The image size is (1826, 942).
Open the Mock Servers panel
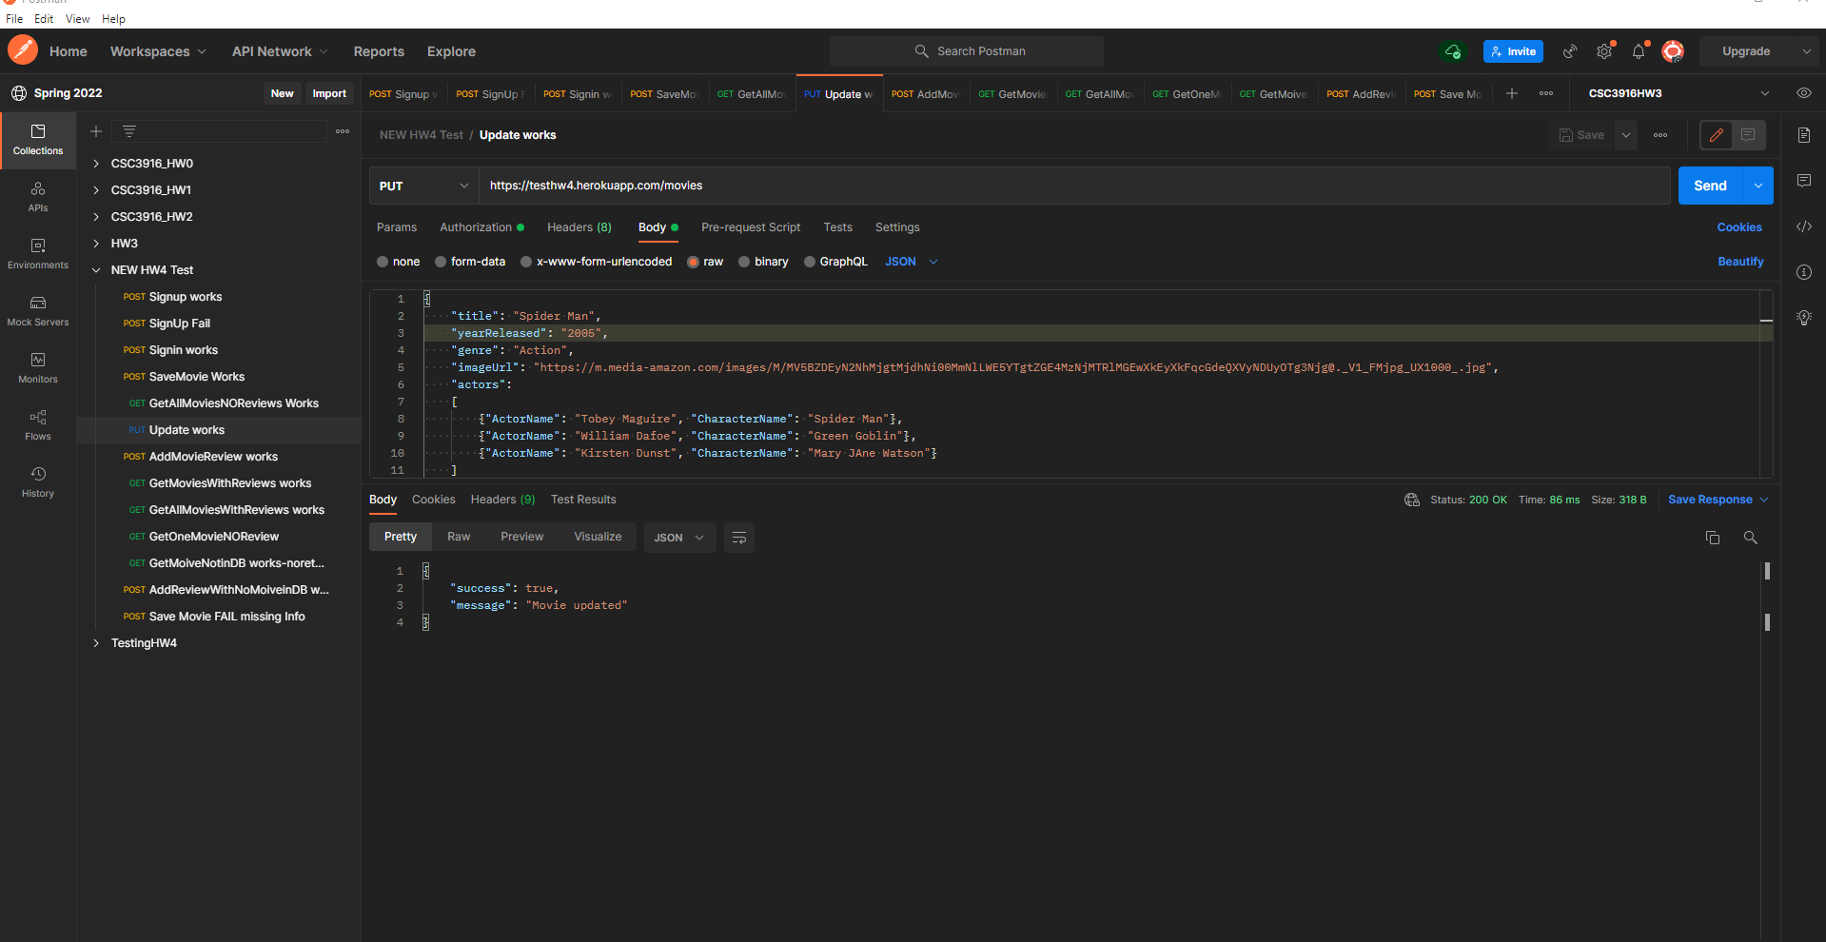[38, 311]
